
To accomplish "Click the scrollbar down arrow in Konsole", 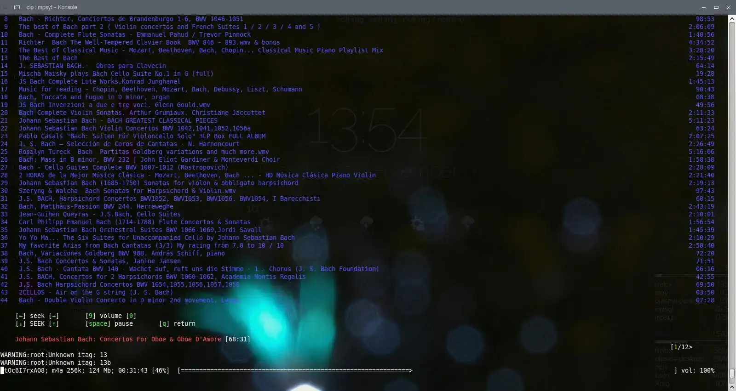I will pos(732,387).
